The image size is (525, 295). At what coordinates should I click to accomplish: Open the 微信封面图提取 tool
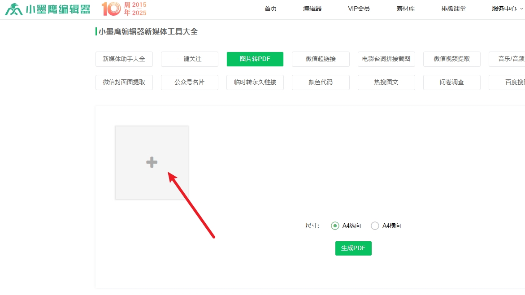(124, 82)
